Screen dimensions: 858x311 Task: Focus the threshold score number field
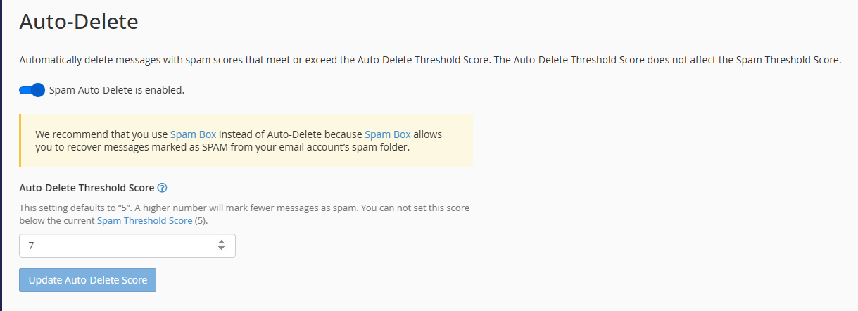[116, 246]
